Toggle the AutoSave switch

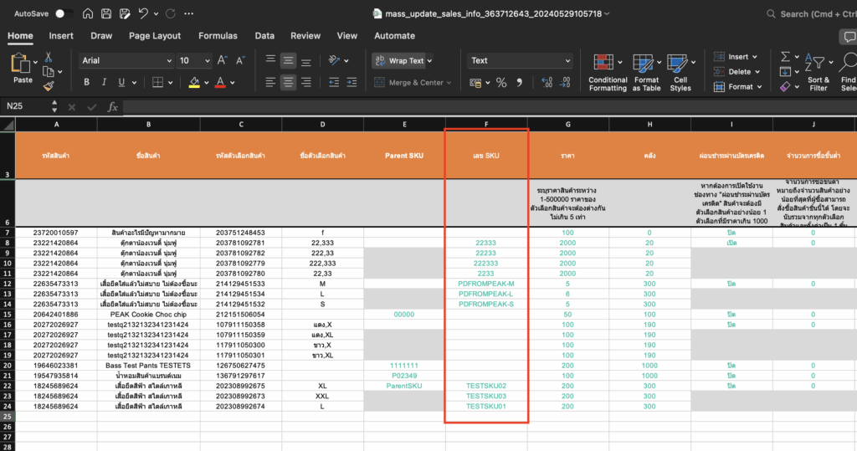[64, 14]
